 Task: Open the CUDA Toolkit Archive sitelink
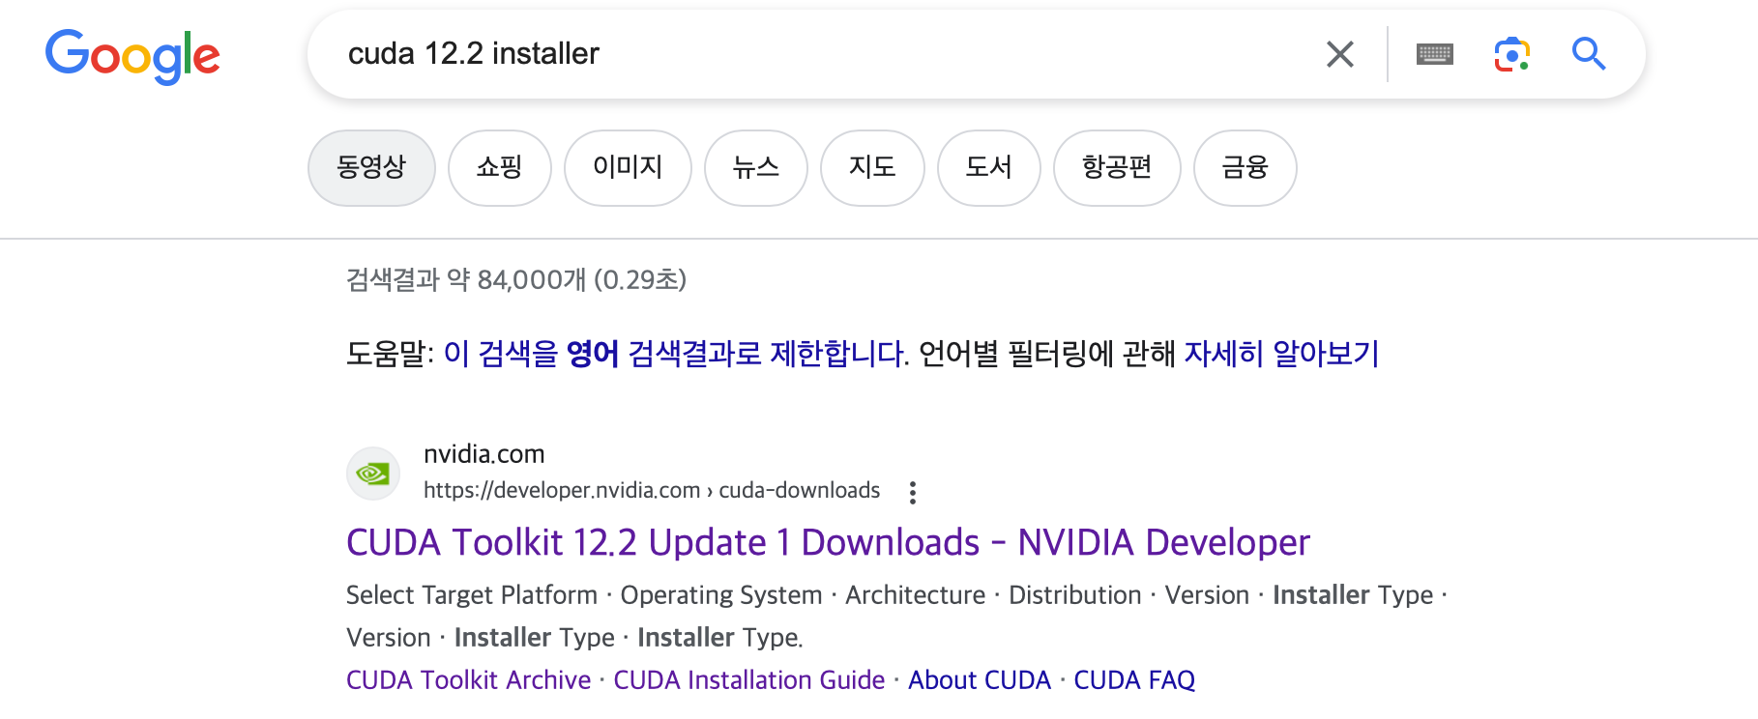pyautogui.click(x=468, y=680)
